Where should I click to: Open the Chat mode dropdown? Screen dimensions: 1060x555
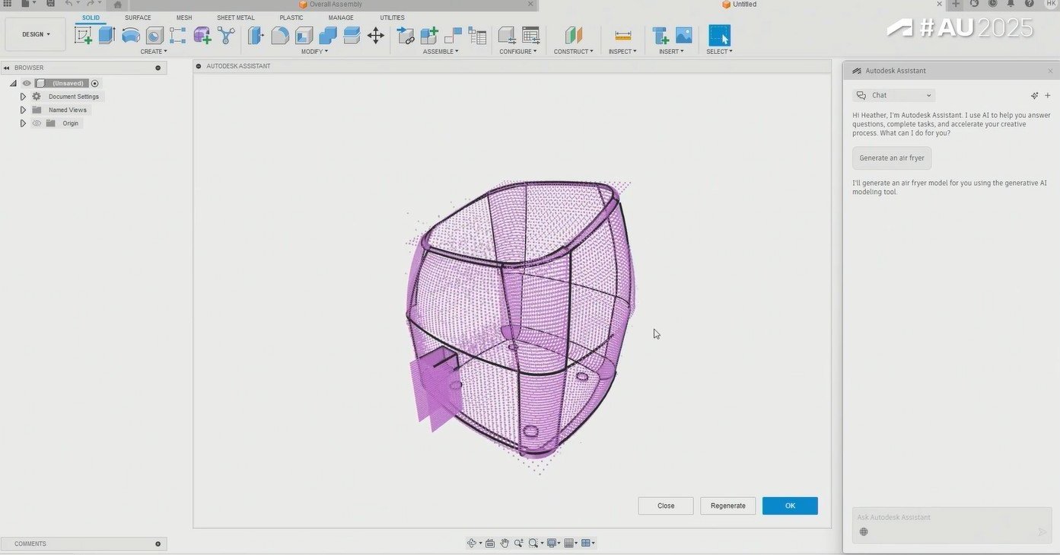pyautogui.click(x=894, y=95)
